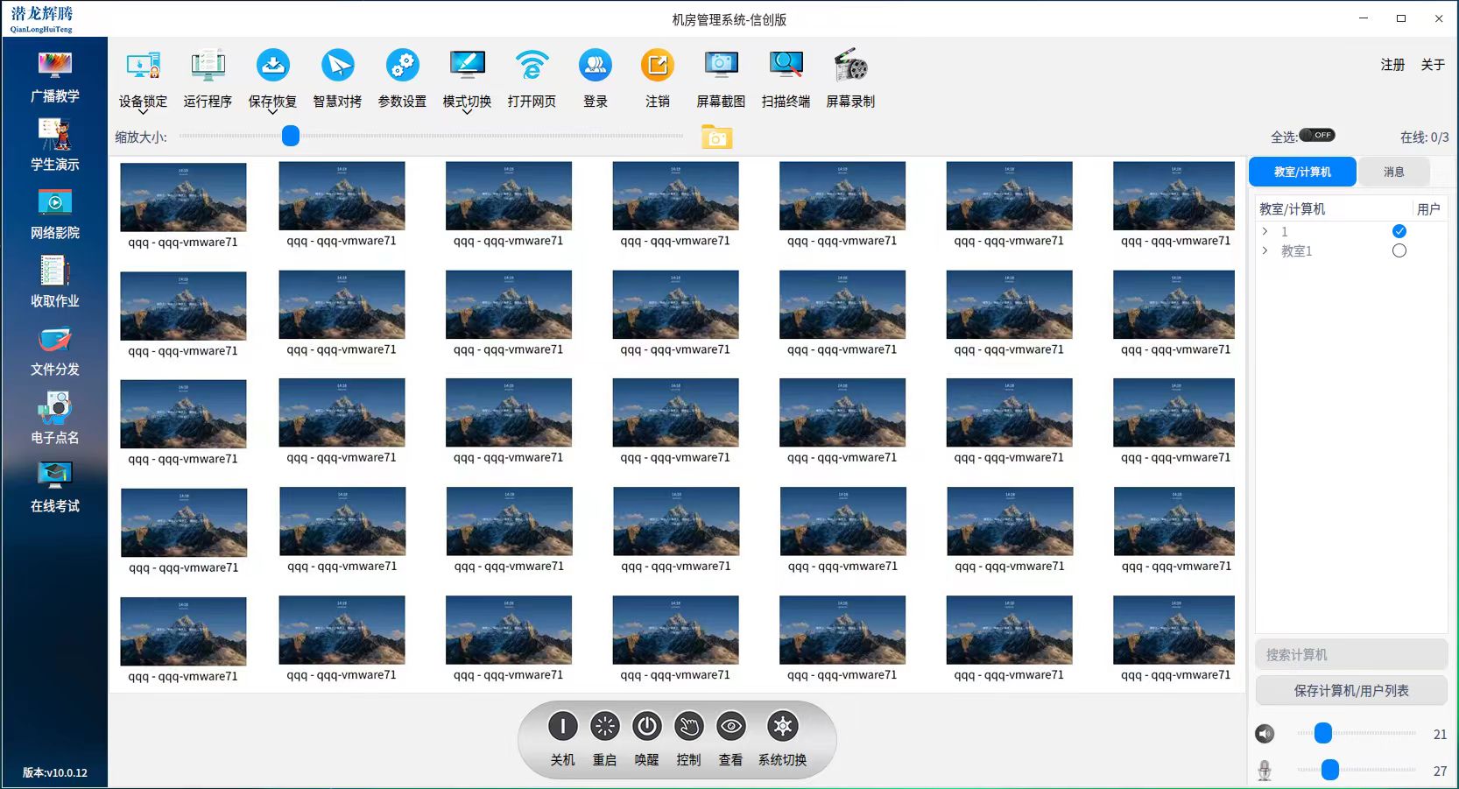Click the 唤醒 wake-up icon
The height and width of the screenshot is (789, 1459).
coord(647,727)
